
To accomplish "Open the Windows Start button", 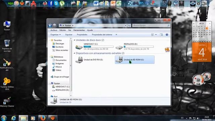I will pyautogui.click(x=4, y=118).
